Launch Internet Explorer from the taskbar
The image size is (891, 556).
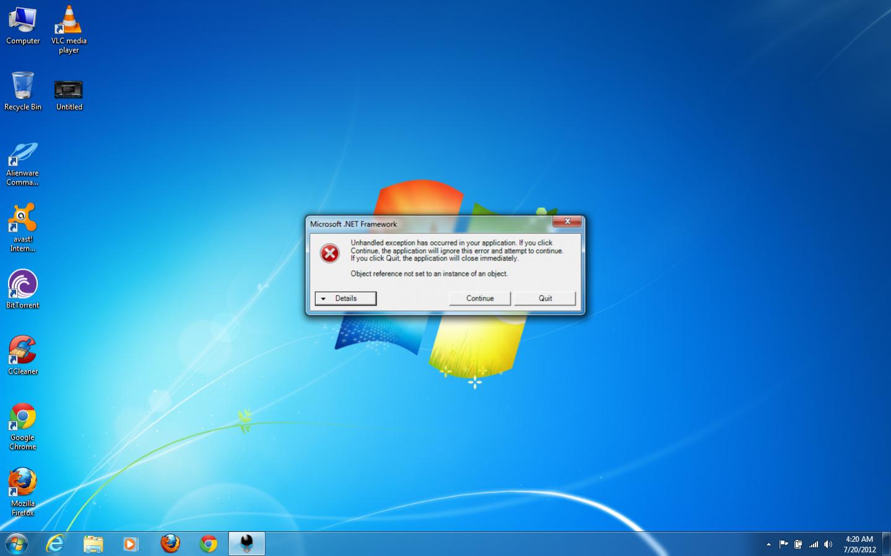(55, 544)
